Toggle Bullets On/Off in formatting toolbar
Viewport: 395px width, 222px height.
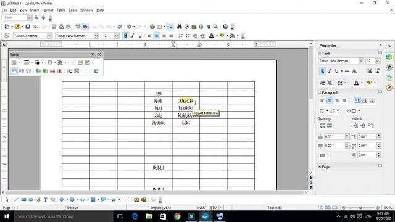point(188,36)
